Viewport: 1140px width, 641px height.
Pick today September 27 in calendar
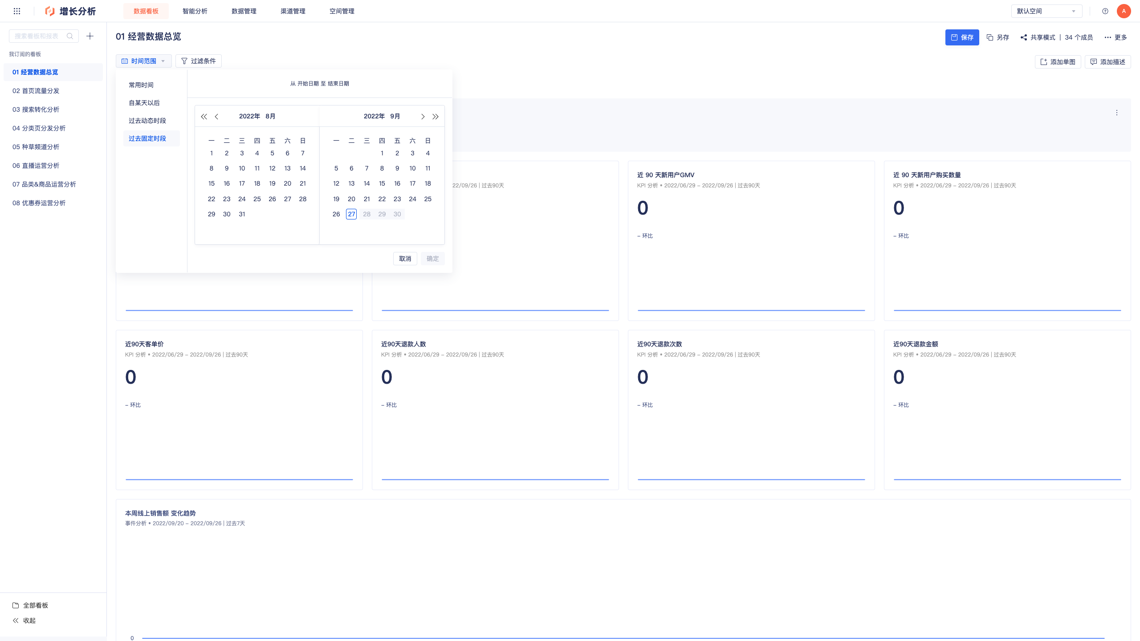351,214
